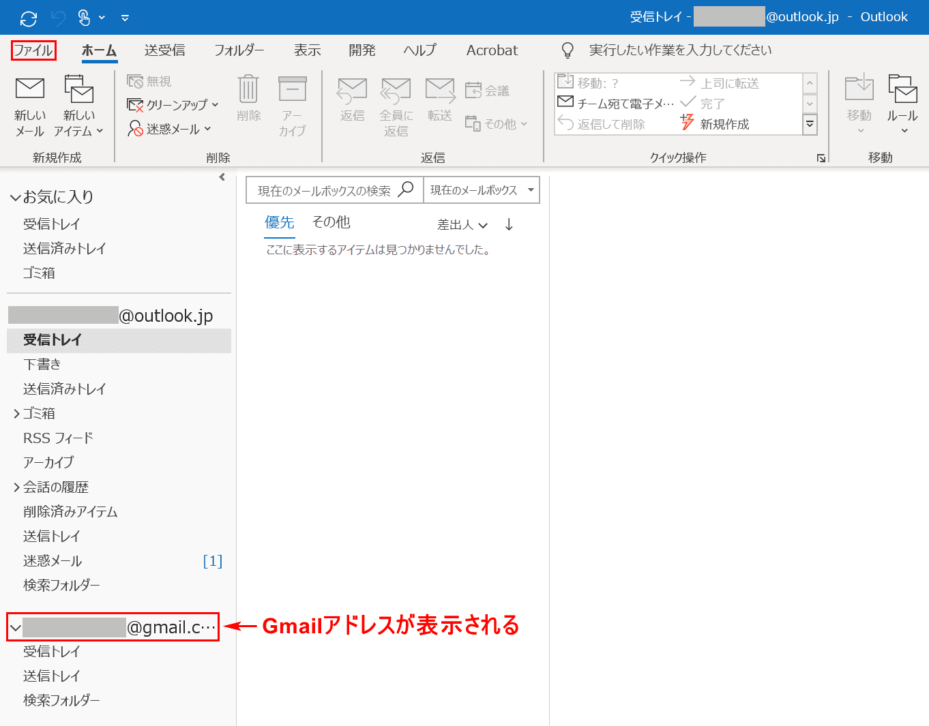The width and height of the screenshot is (929, 726).
Task: Choose 移動: ? quick step
Action: [588, 82]
